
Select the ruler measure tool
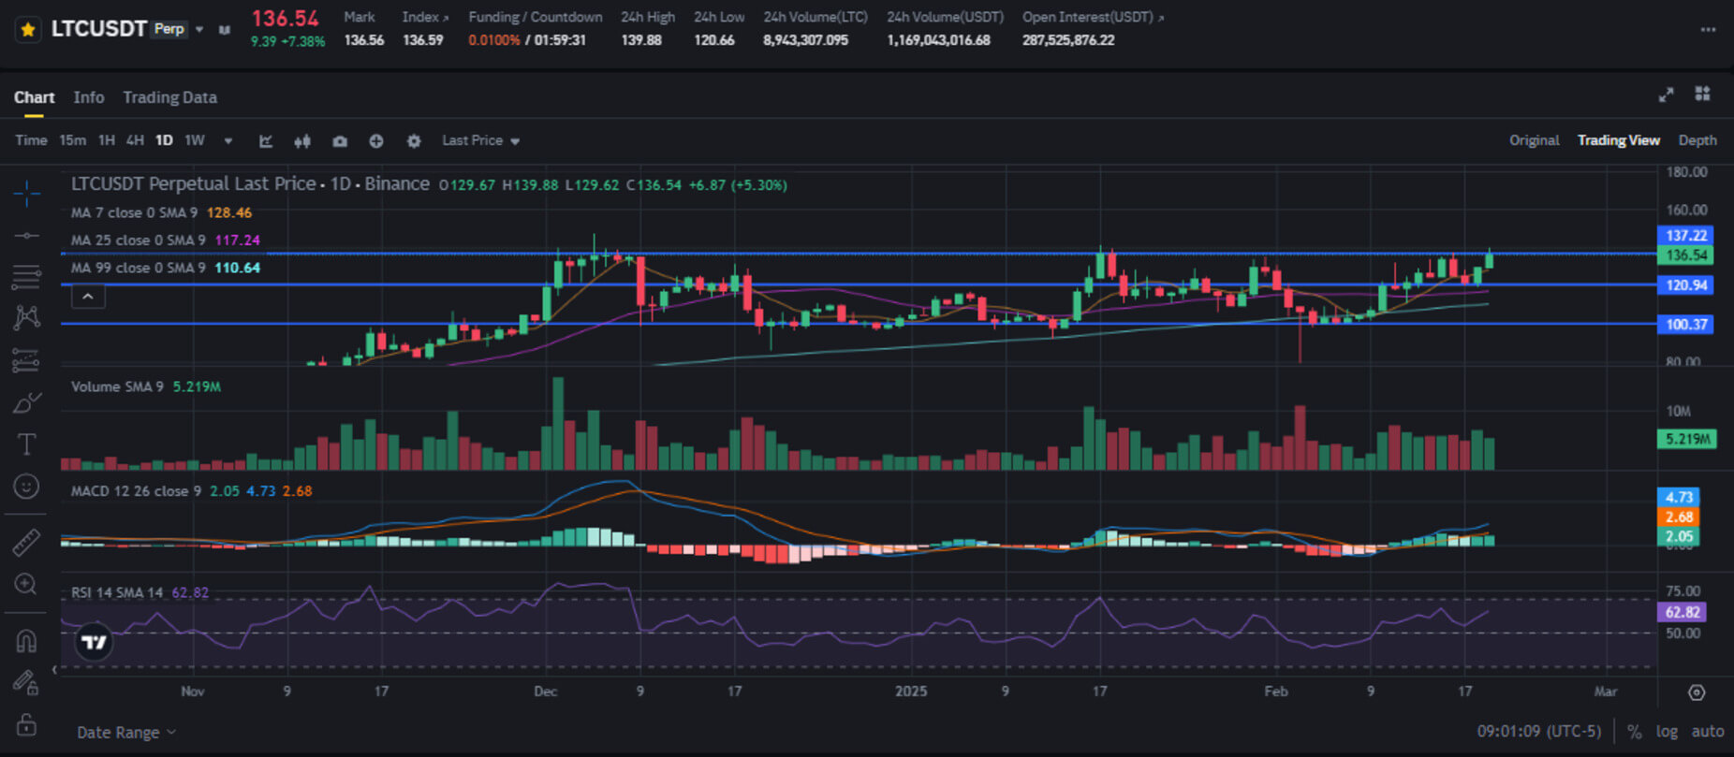26,543
